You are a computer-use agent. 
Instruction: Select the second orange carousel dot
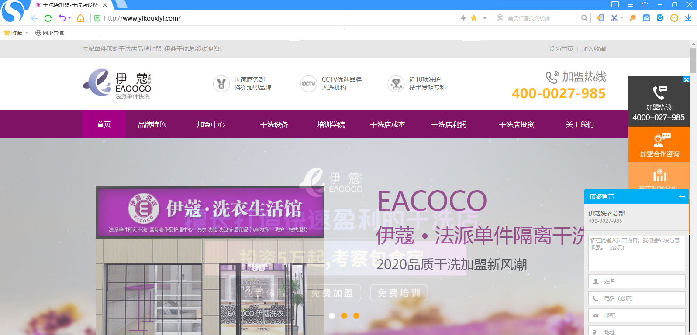[x=344, y=316]
